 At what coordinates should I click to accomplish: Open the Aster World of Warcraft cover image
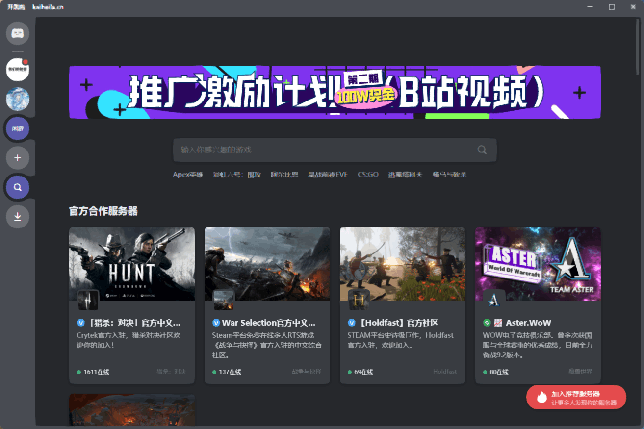coord(538,264)
